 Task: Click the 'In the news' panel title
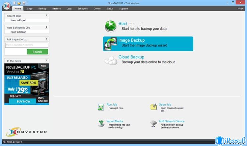coord(14,61)
